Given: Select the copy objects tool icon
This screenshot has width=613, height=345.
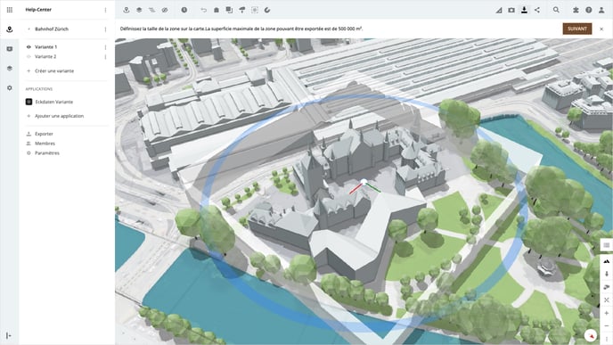Looking at the screenshot, I should 229,10.
